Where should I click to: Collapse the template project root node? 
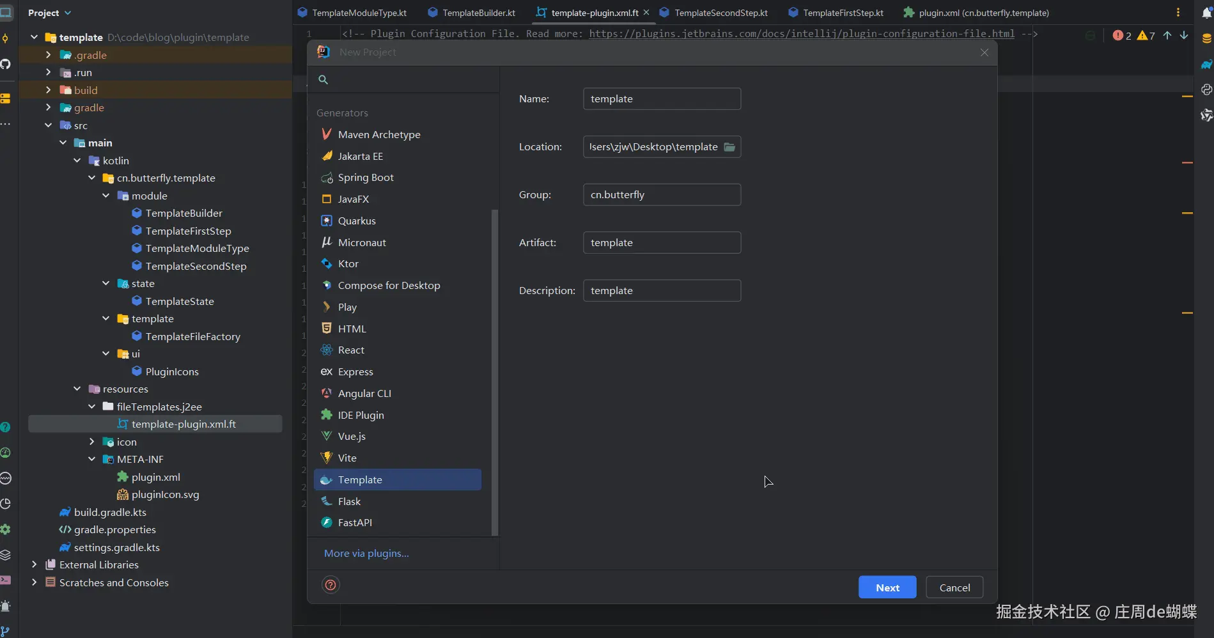(34, 37)
